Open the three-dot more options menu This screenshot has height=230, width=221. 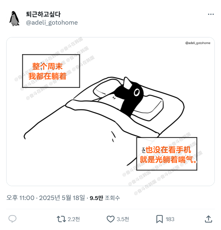pyautogui.click(x=211, y=14)
